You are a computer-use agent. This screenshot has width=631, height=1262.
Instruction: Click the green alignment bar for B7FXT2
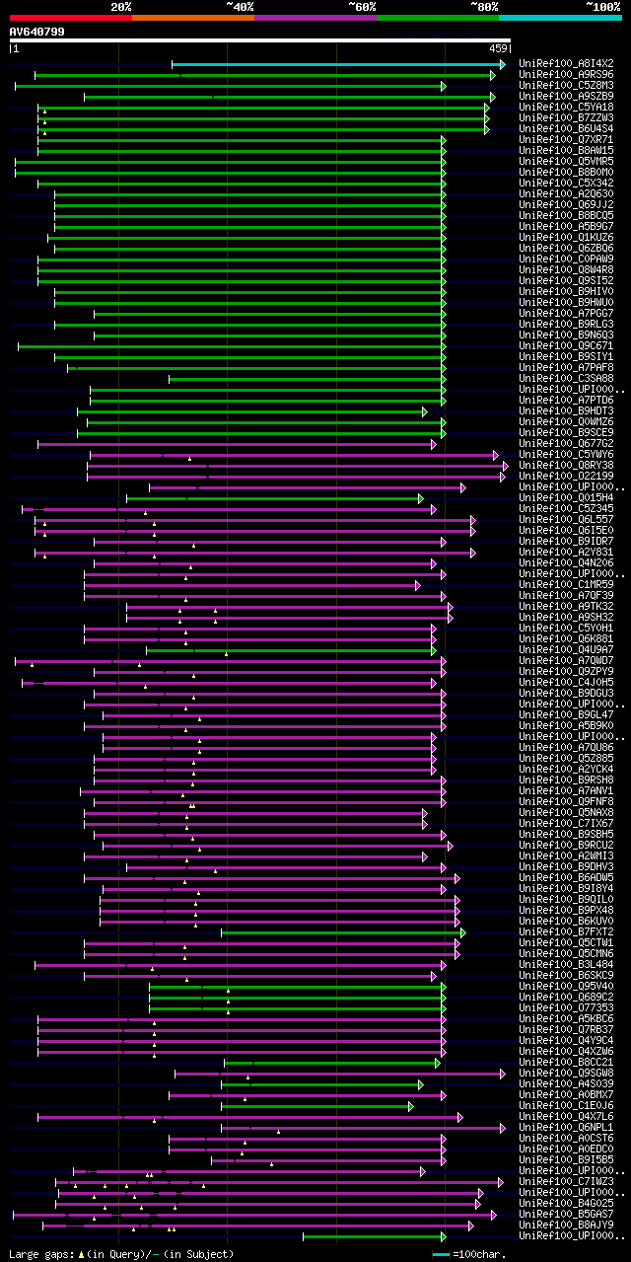[x=343, y=932]
